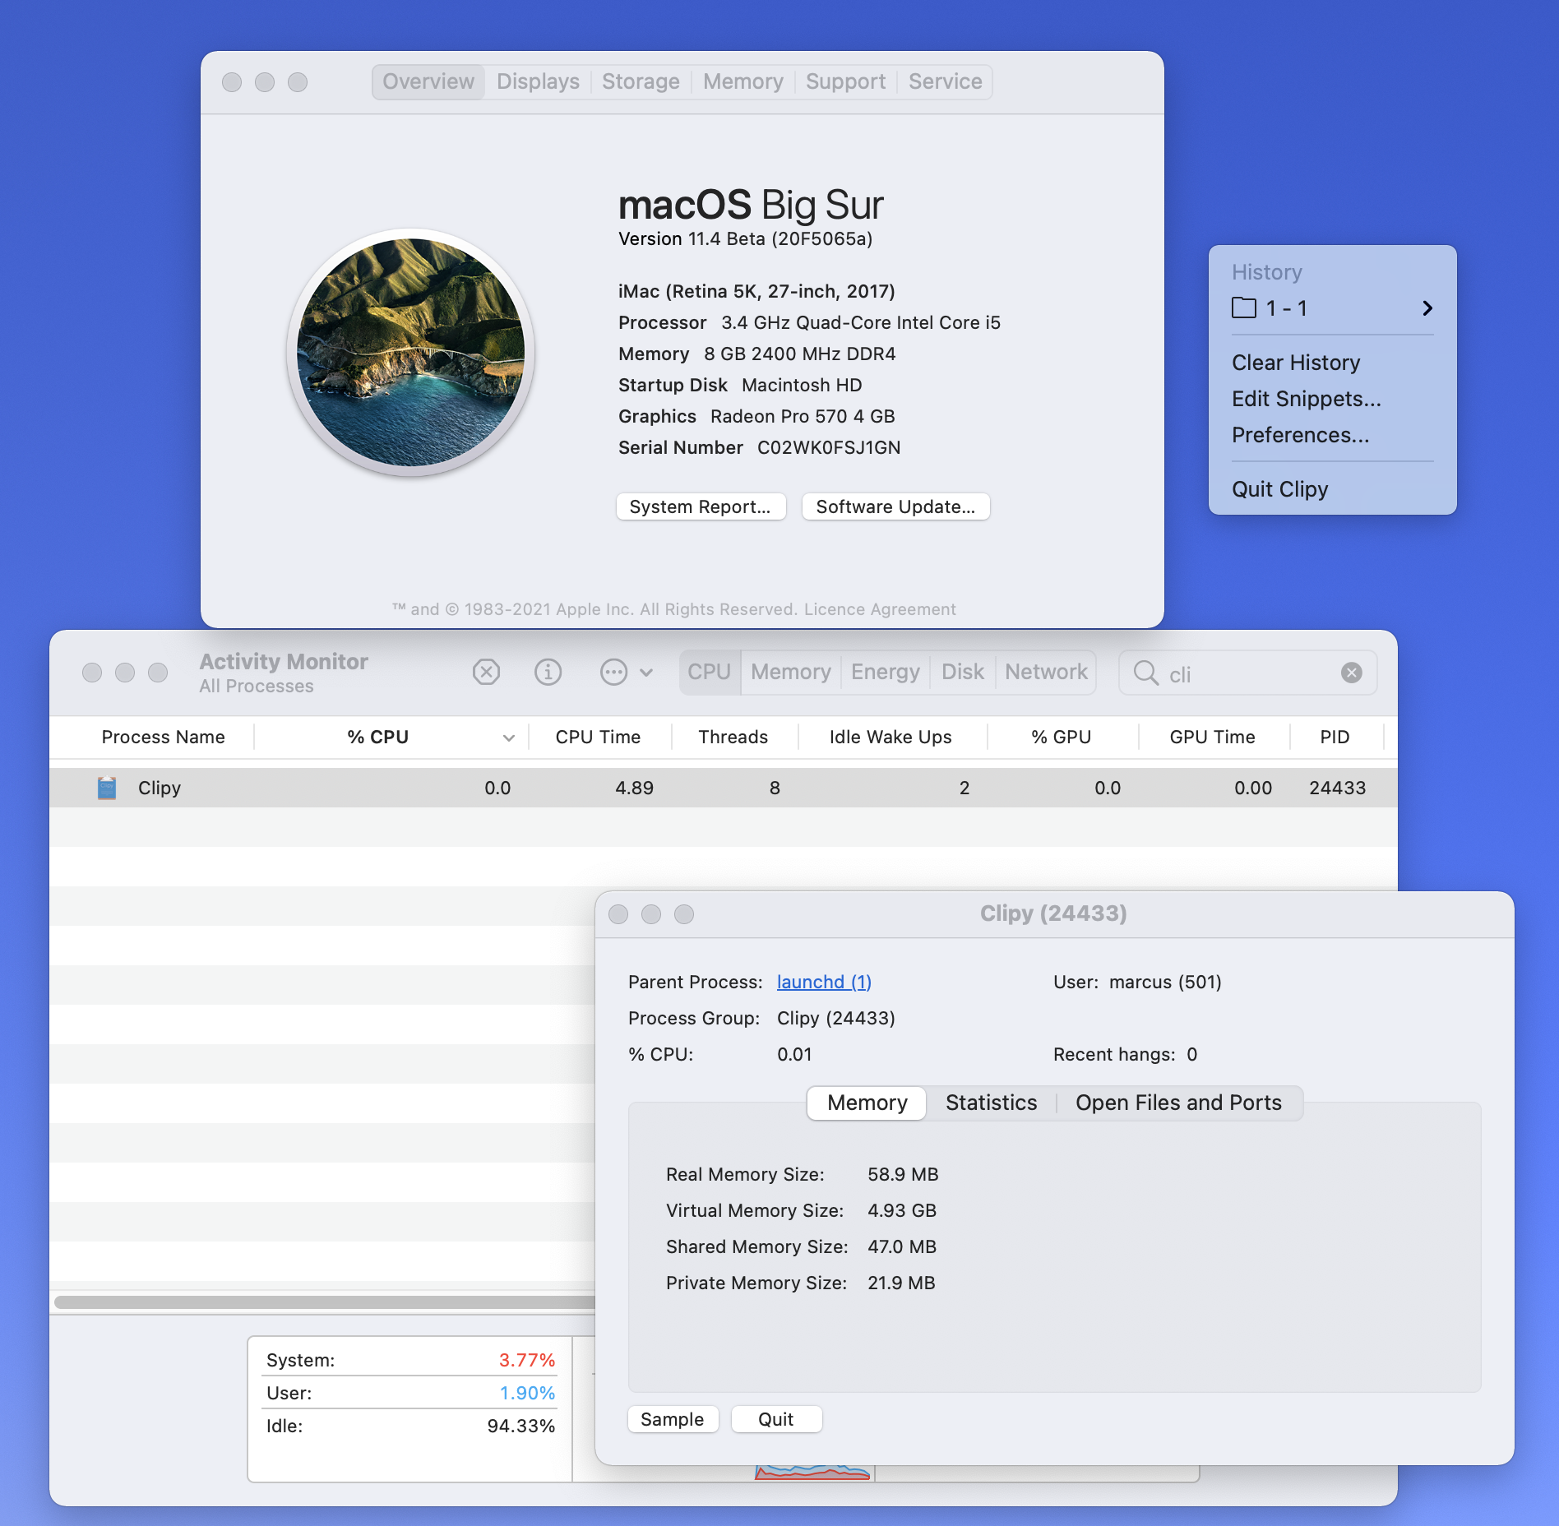
Task: Click the stop process icon in Activity Monitor
Action: pyautogui.click(x=486, y=673)
